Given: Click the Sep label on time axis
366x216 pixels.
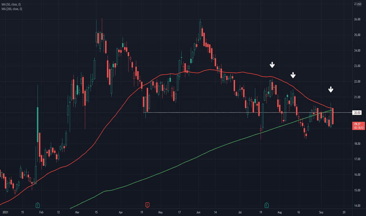Looking at the screenshot, I should pyautogui.click(x=321, y=212).
